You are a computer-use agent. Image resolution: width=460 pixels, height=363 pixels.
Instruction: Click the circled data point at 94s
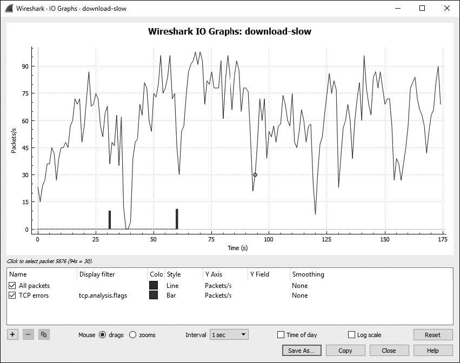pos(255,175)
